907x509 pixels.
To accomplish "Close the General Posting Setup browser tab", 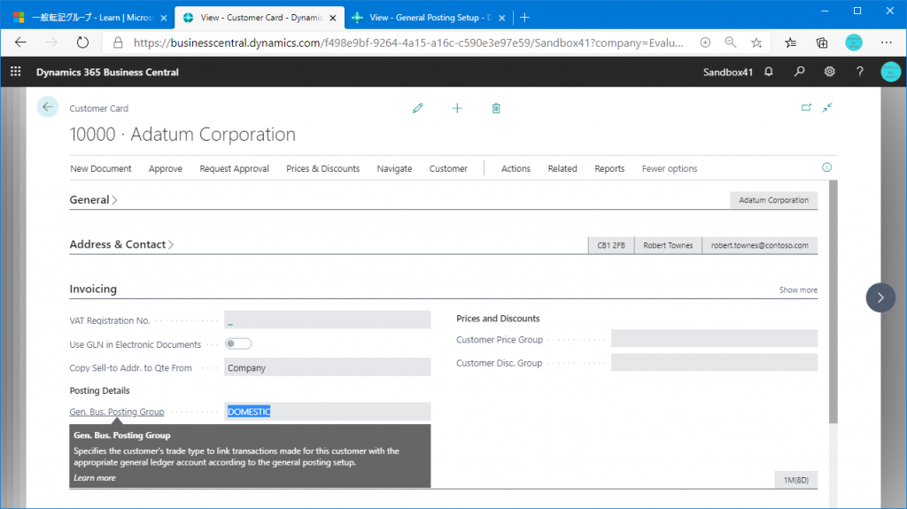I will click(501, 18).
